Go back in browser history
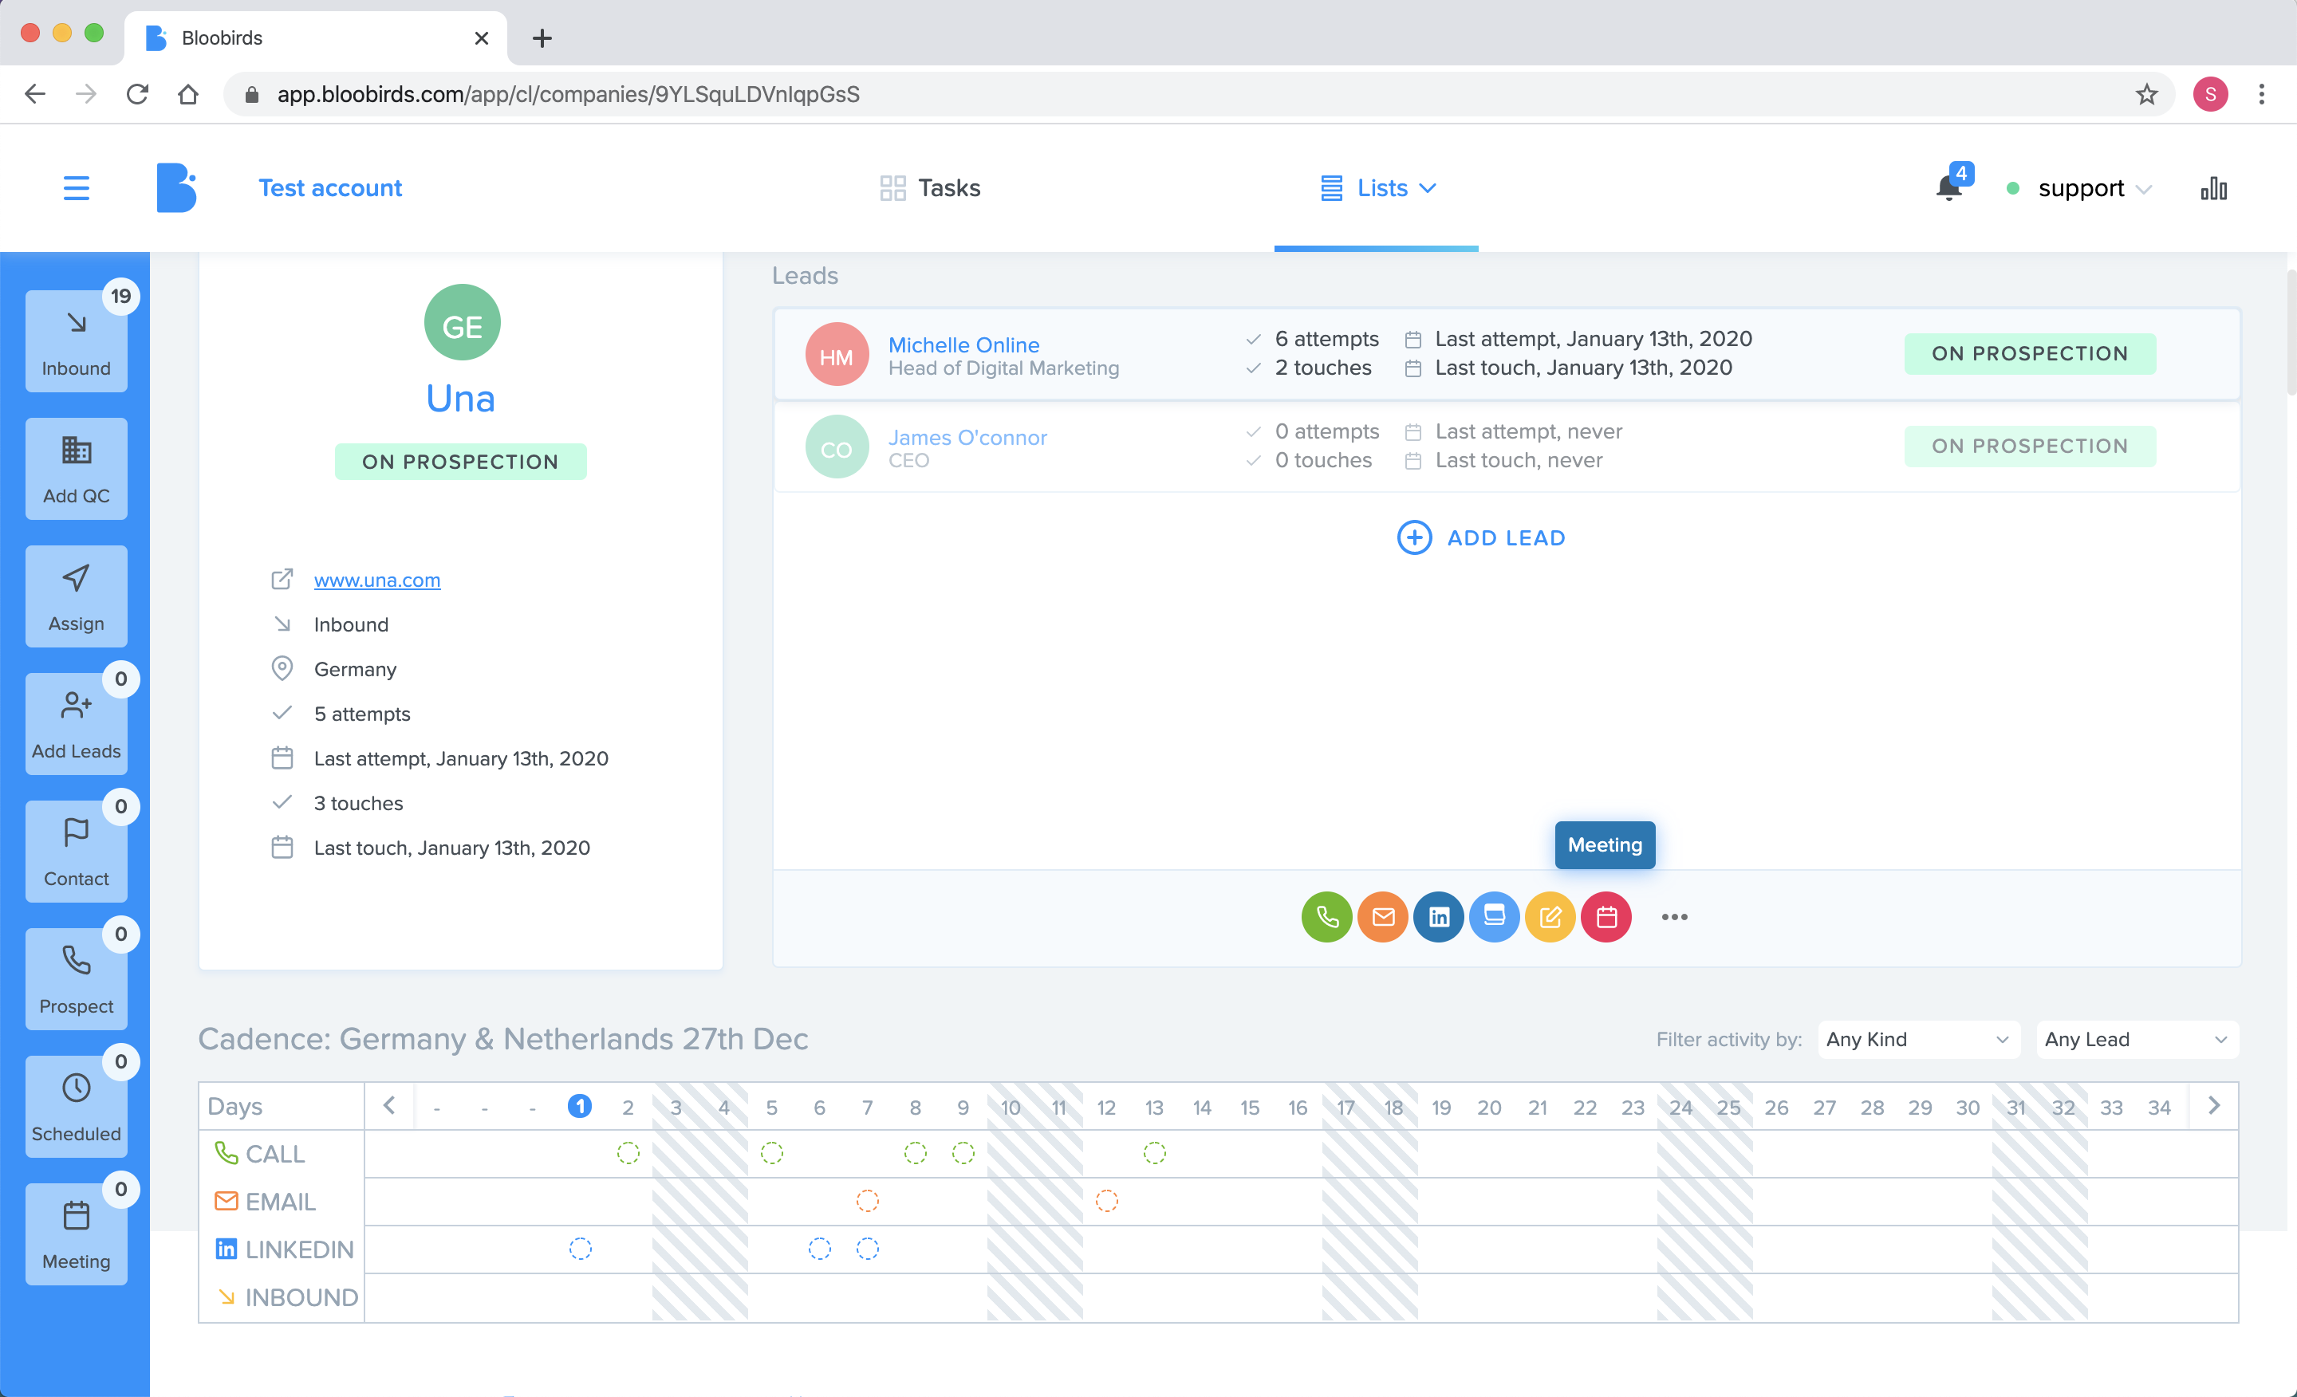This screenshot has width=2297, height=1397. click(35, 94)
